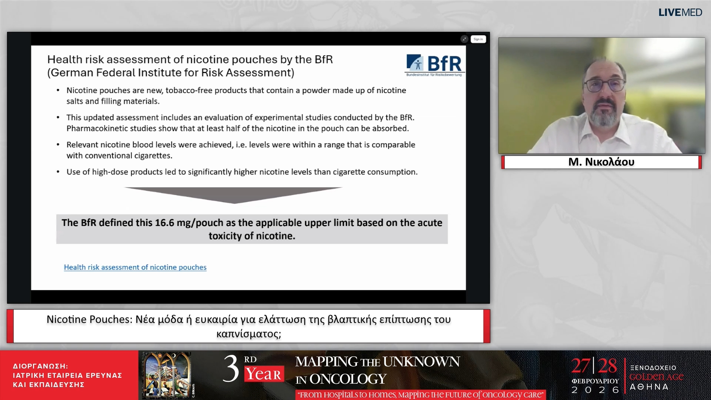Click the 27|28 date graphic
The image size is (711, 400).
pyautogui.click(x=594, y=366)
